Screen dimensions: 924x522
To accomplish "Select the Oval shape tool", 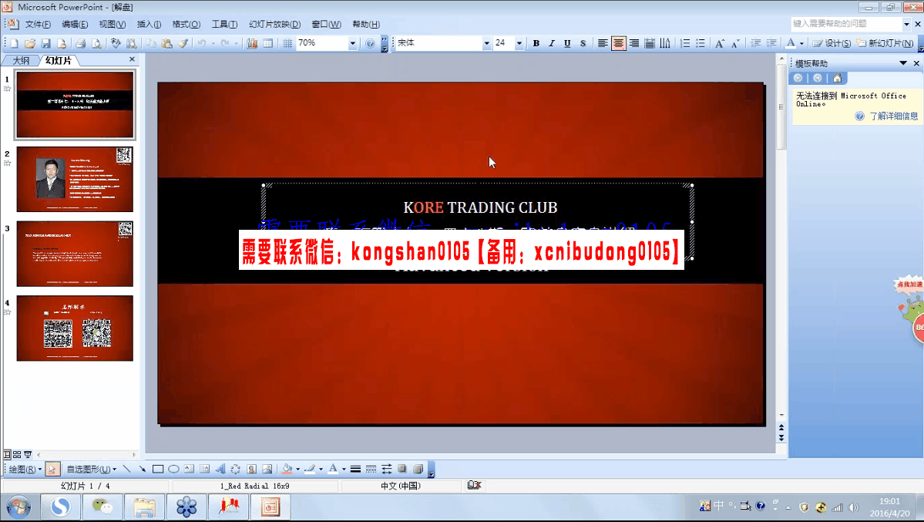I will tap(173, 469).
